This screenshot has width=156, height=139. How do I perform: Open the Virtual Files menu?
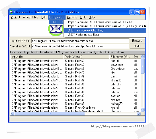30,17
